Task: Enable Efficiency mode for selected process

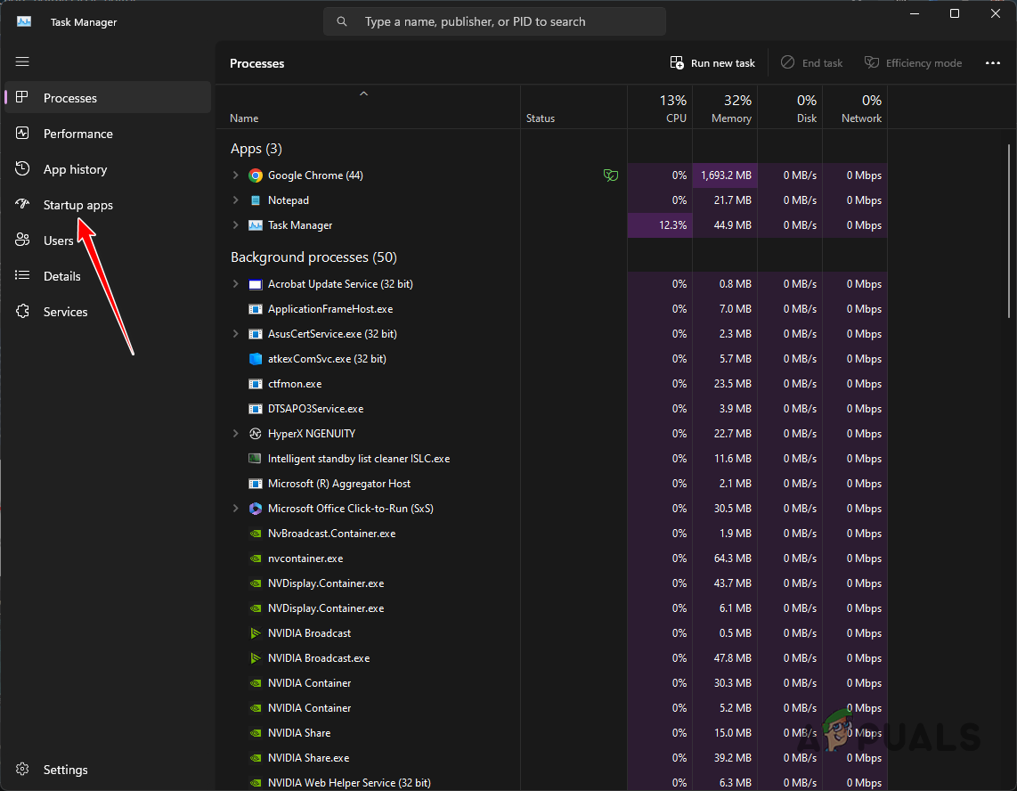Action: [913, 62]
